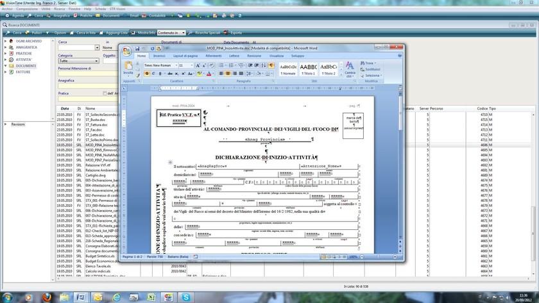539x303 pixels.
Task: Click the Ricerche Speciali button
Action: [x=205, y=33]
